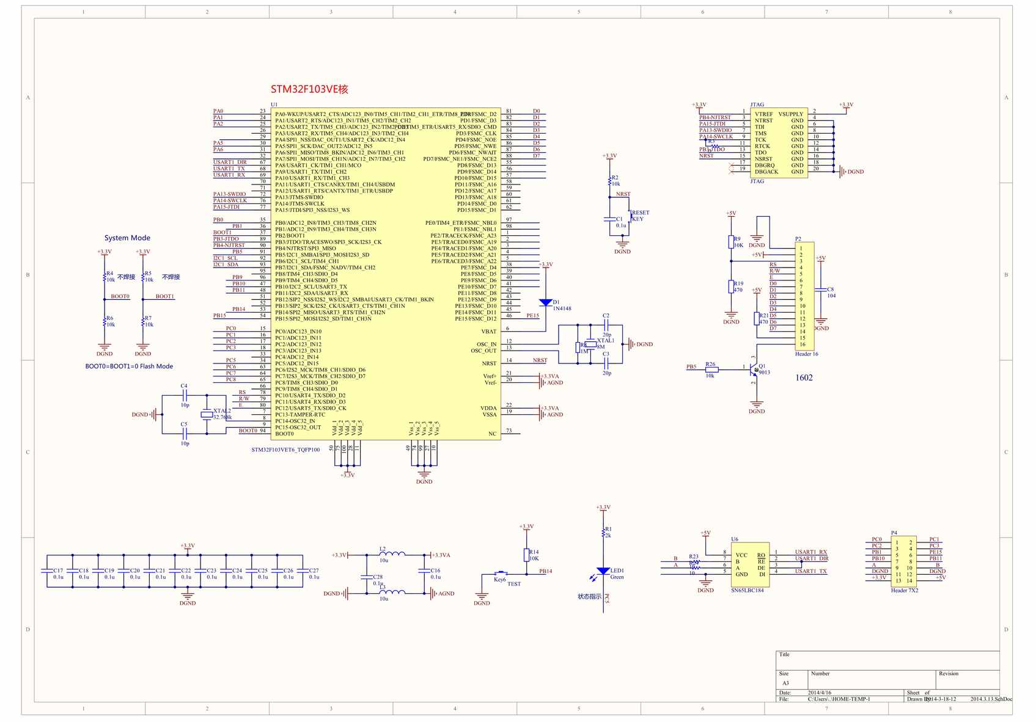The height and width of the screenshot is (722, 1036).
Task: Click the red STM32F103VE核 schematic title
Action: click(309, 89)
